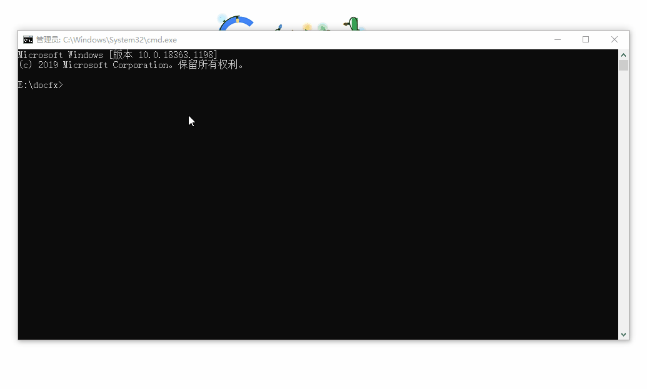The height and width of the screenshot is (389, 647).
Task: Click the blue G doodle behind window
Action: click(x=236, y=23)
